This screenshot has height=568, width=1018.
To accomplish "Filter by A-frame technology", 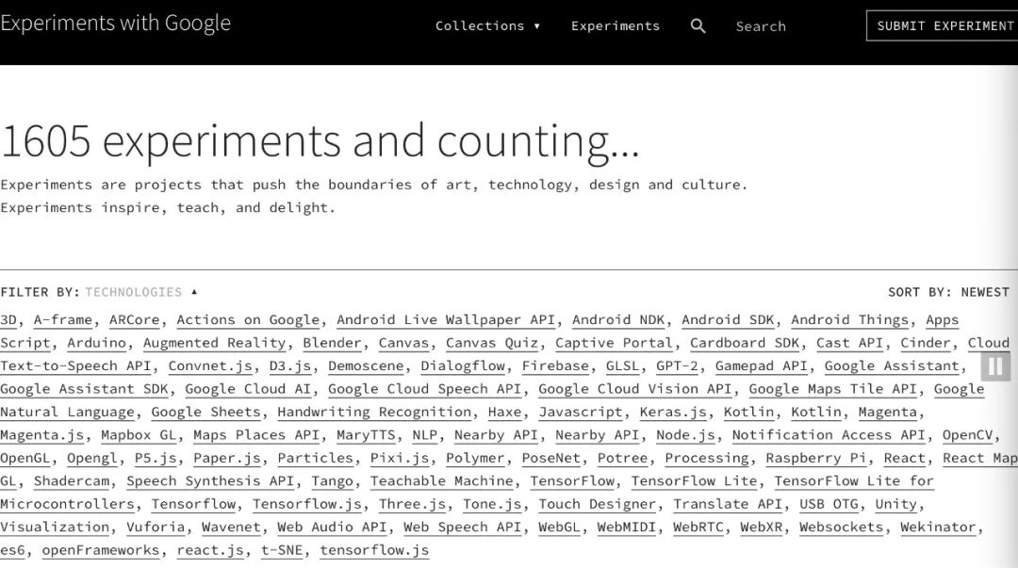I will click(x=63, y=320).
